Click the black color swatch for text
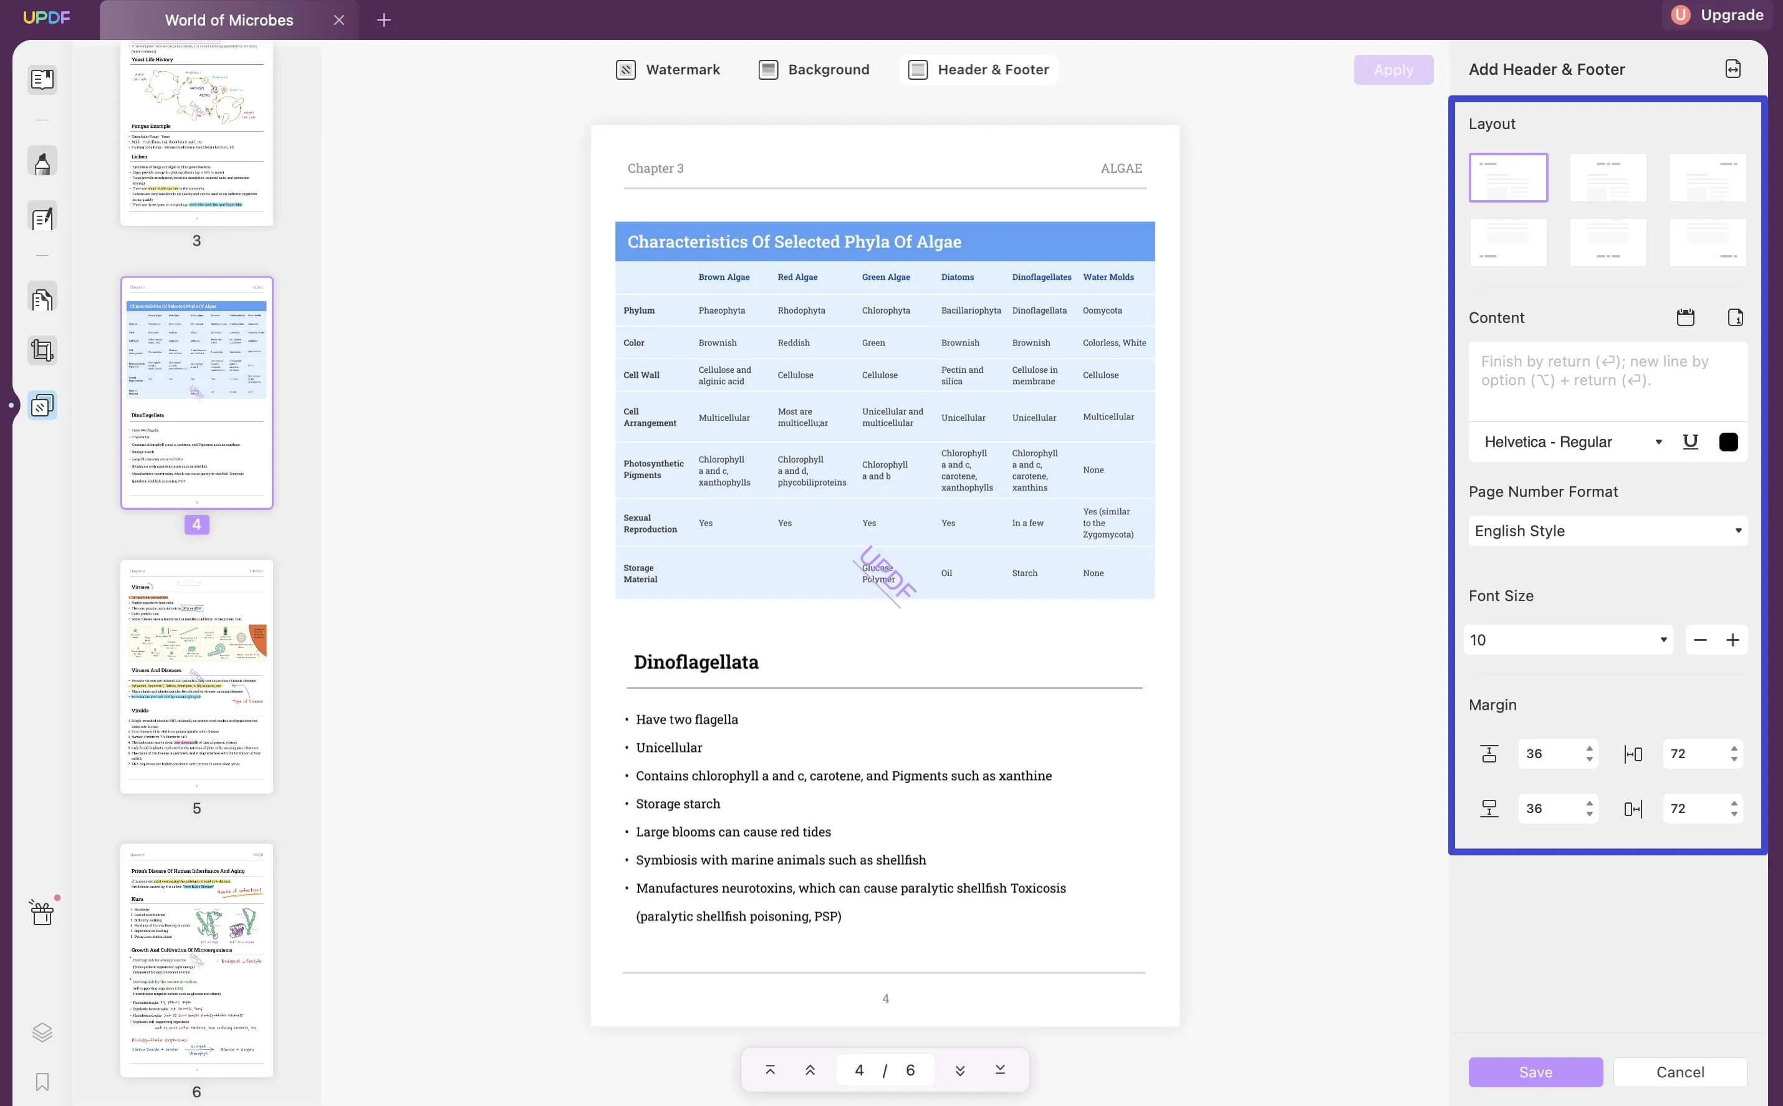1783x1106 pixels. (1729, 440)
